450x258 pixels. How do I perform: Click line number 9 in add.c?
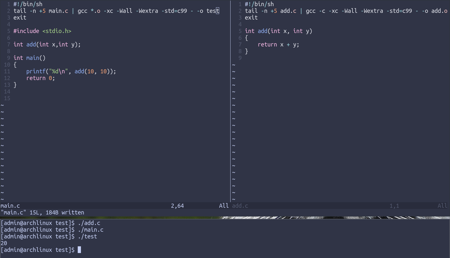240,58
